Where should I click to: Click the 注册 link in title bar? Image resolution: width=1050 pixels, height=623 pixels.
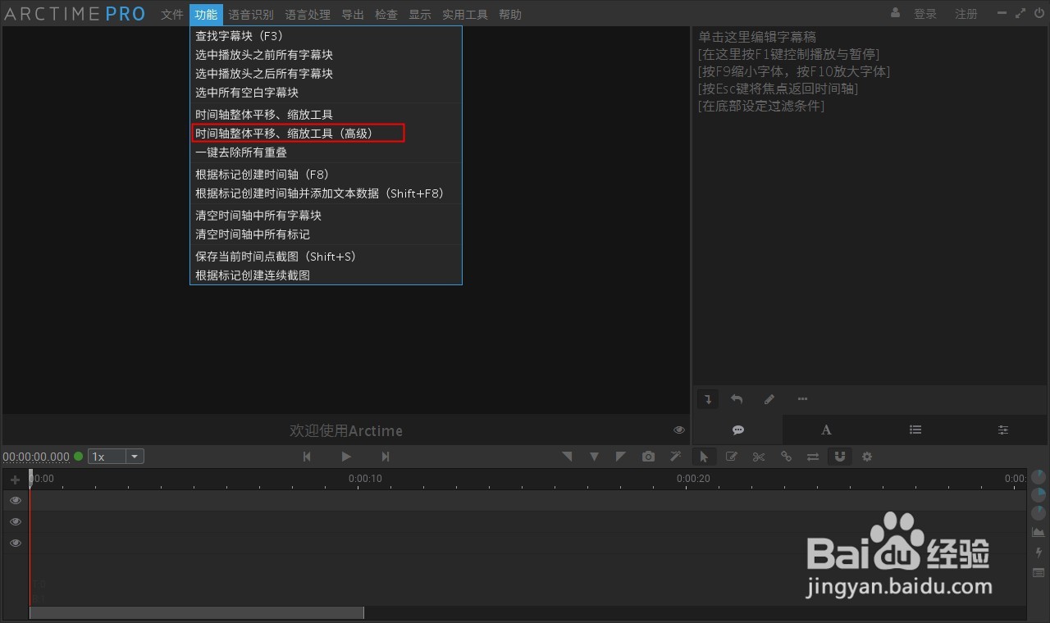966,13
